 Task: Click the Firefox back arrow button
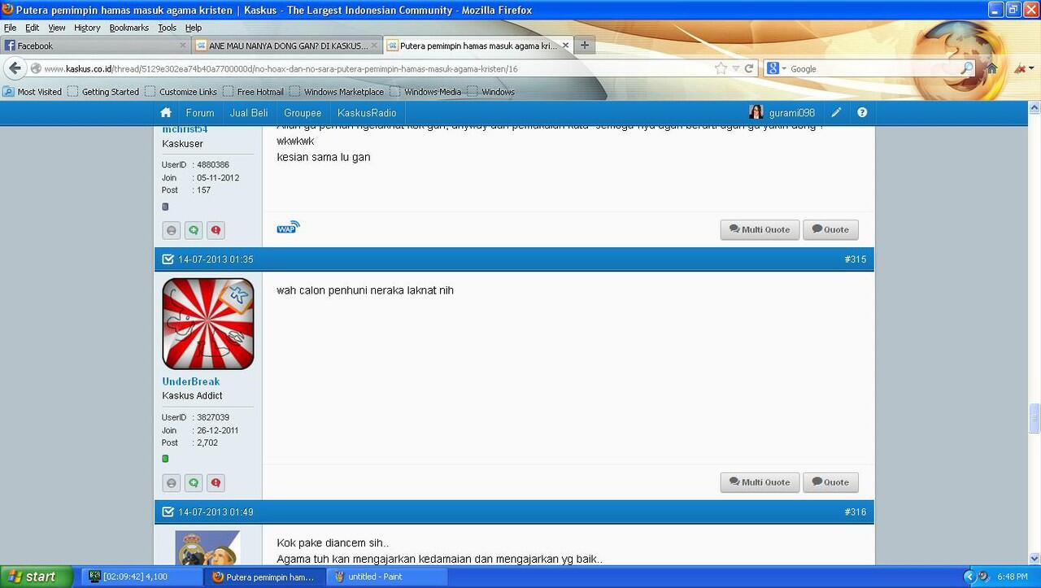[15, 68]
